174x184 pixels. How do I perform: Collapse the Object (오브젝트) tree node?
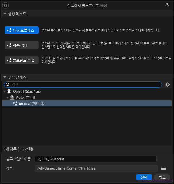click(x=5, y=91)
